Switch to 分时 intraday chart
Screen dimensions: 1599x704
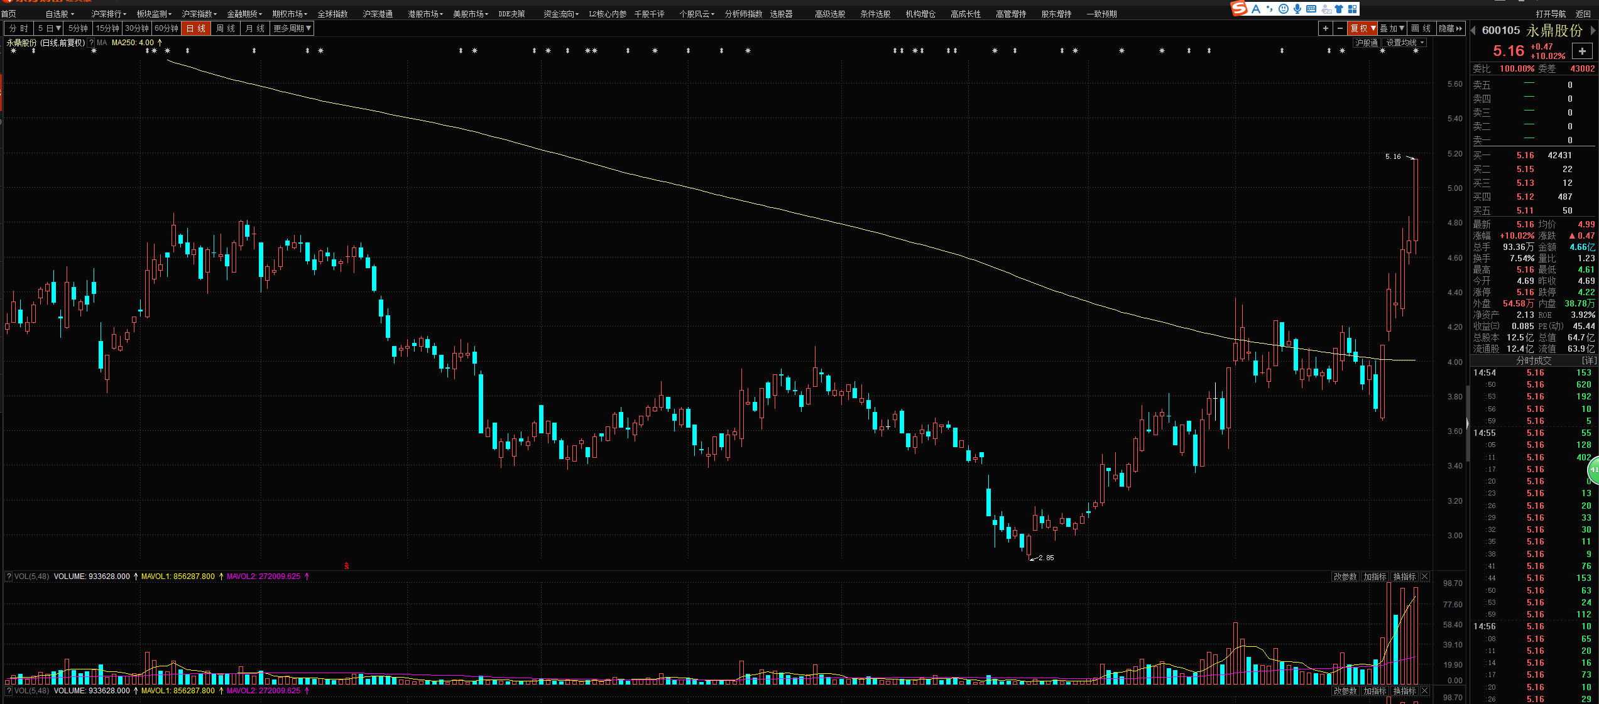coord(19,28)
